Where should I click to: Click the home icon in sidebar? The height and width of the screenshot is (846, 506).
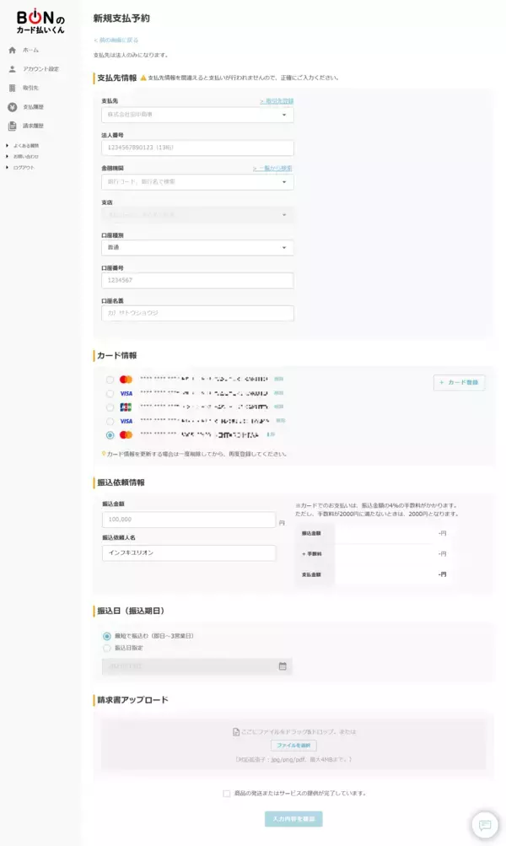pyautogui.click(x=13, y=51)
